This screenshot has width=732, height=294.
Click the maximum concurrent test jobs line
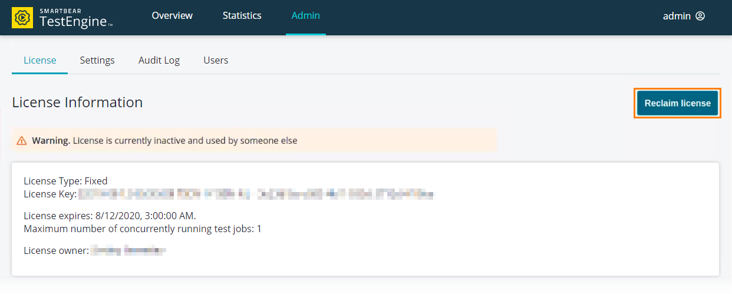coord(143,229)
